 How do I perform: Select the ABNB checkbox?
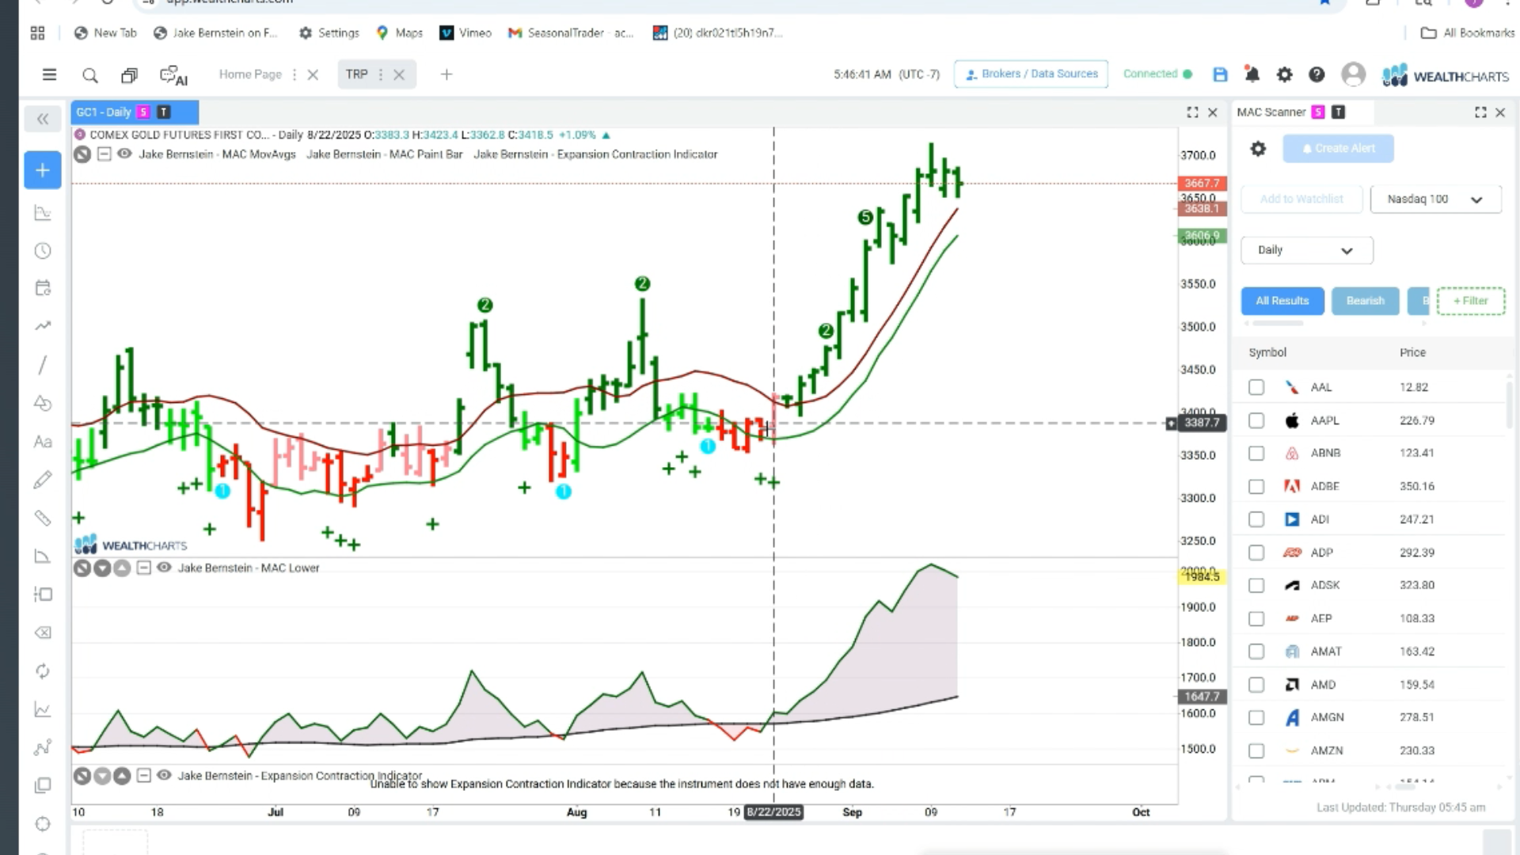coord(1256,454)
